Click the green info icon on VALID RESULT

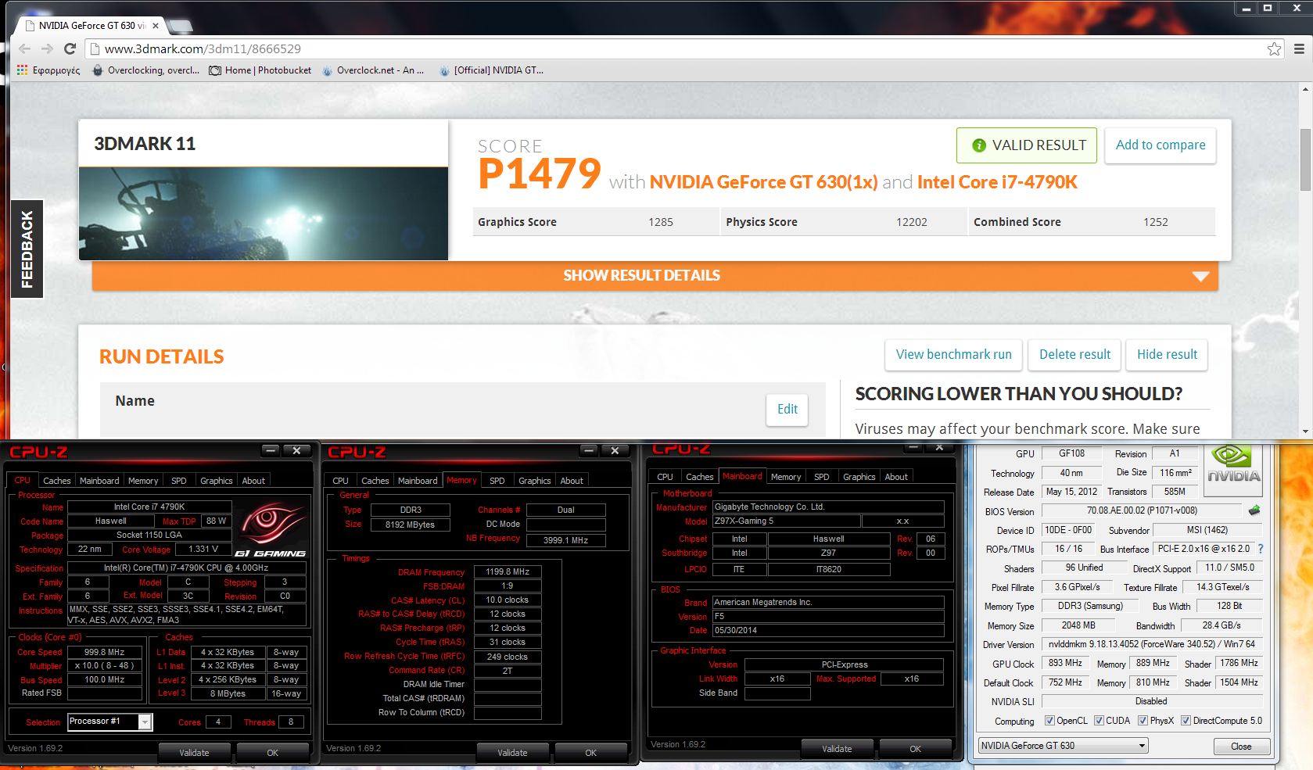(x=978, y=145)
